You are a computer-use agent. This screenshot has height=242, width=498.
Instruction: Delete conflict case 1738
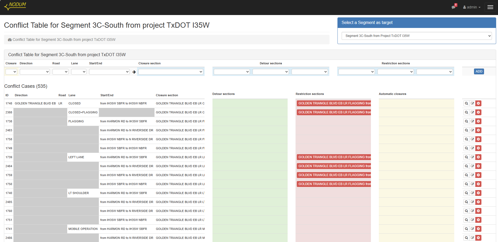tap(478, 121)
